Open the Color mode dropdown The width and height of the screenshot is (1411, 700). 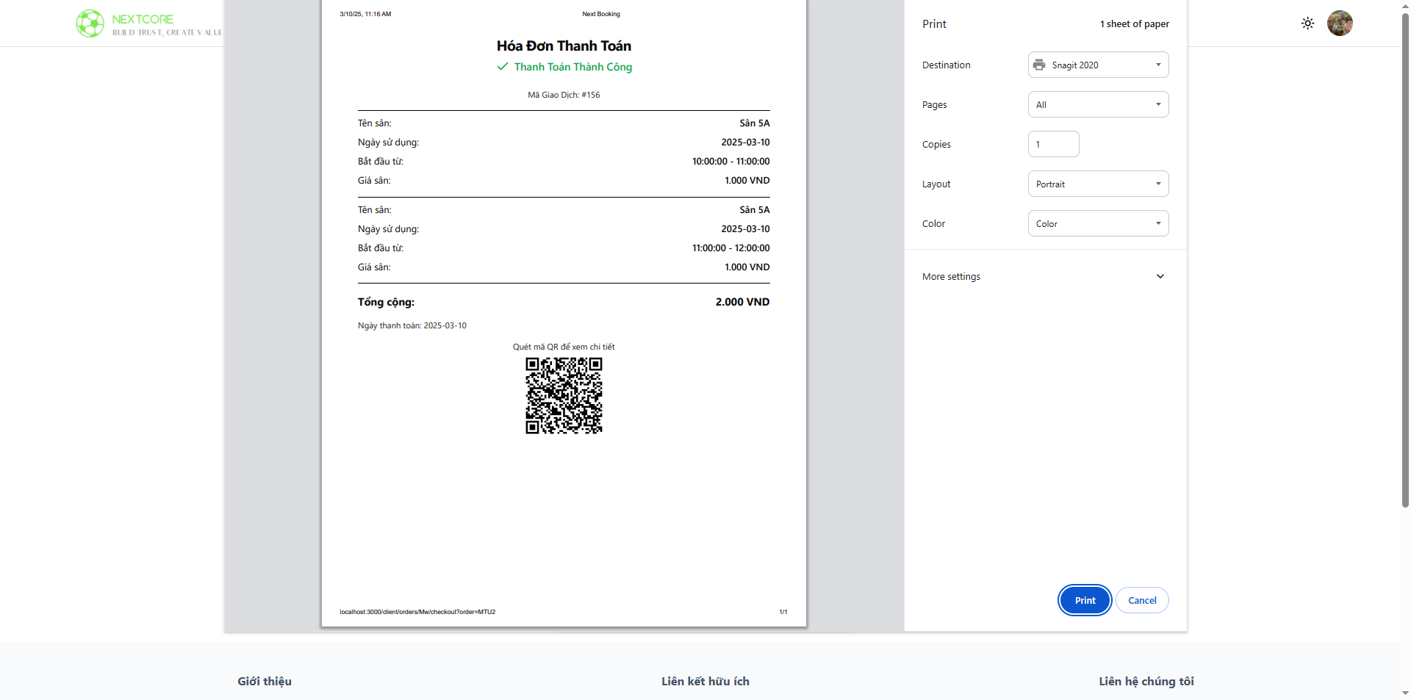tap(1098, 224)
